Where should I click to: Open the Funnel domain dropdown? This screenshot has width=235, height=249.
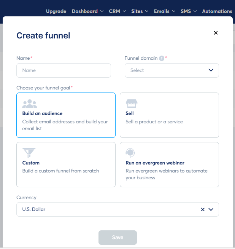pyautogui.click(x=171, y=70)
